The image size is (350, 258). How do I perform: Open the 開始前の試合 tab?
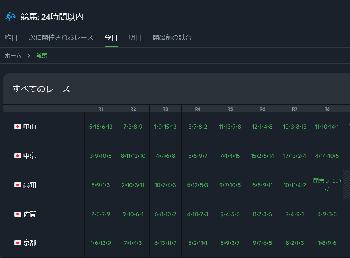[172, 38]
